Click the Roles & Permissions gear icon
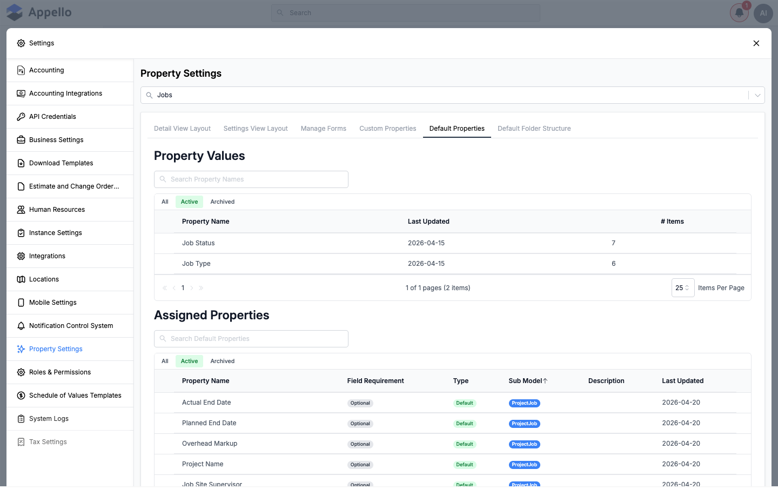Viewport: 778px width, 496px height. [x=21, y=372]
